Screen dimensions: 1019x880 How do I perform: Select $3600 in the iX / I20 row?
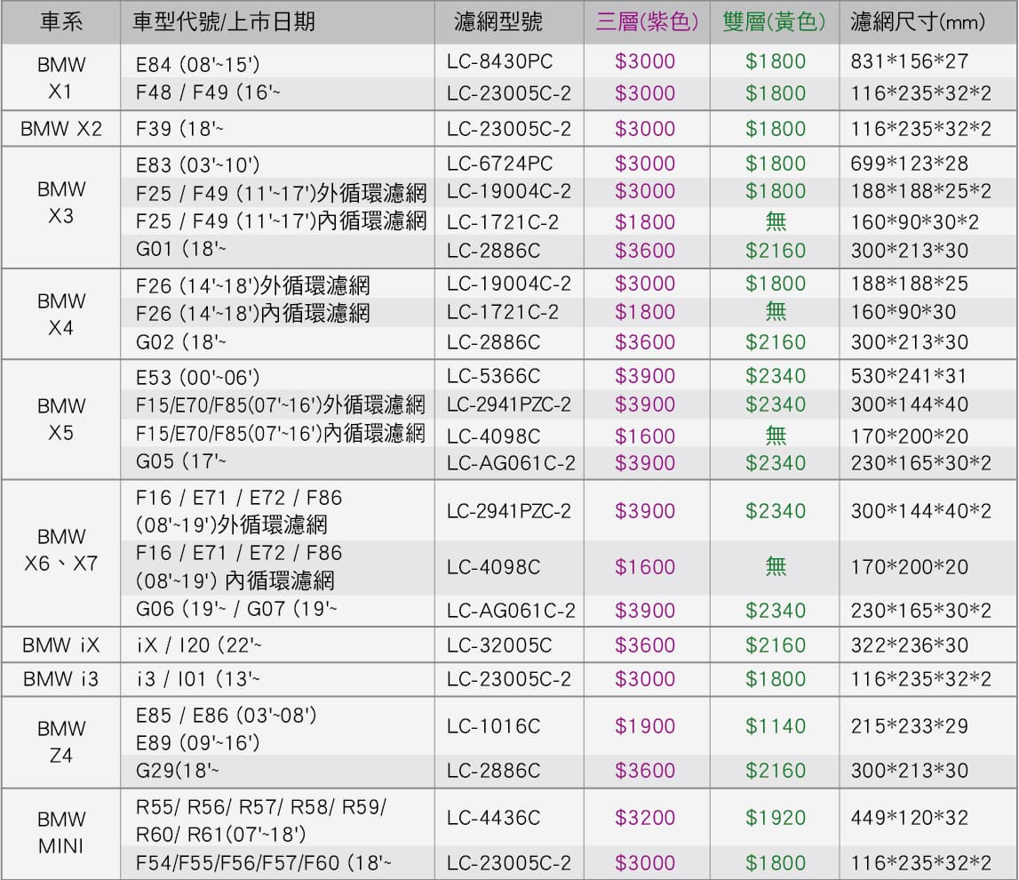tap(645, 645)
